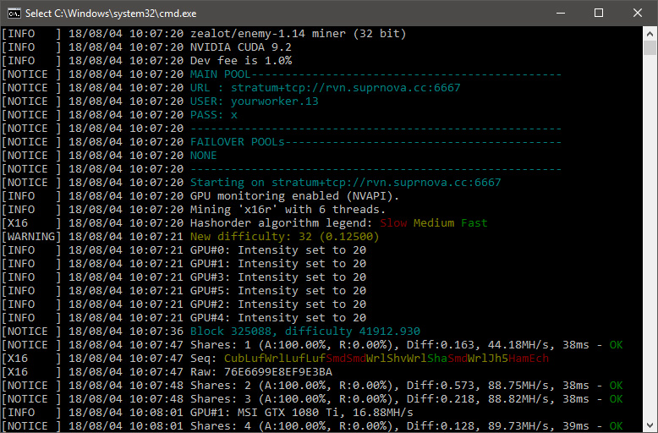Click 'Diff:0.218' value
Viewport: 658px width, 433px height.
point(440,398)
